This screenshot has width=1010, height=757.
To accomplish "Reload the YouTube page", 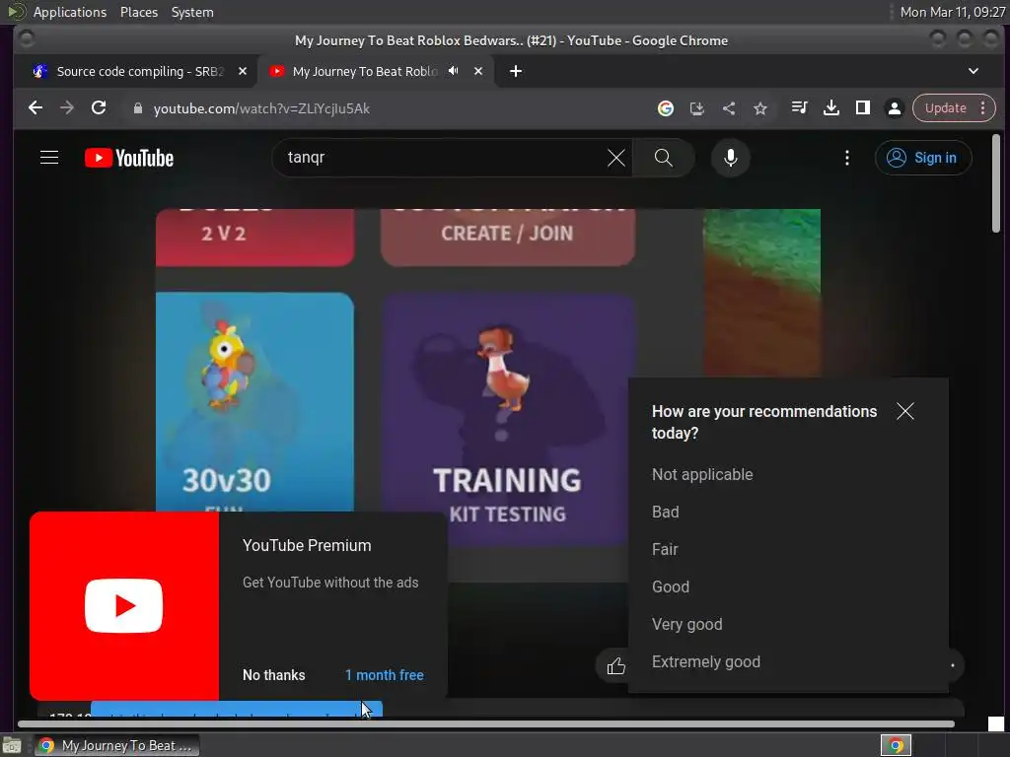I will (x=99, y=108).
